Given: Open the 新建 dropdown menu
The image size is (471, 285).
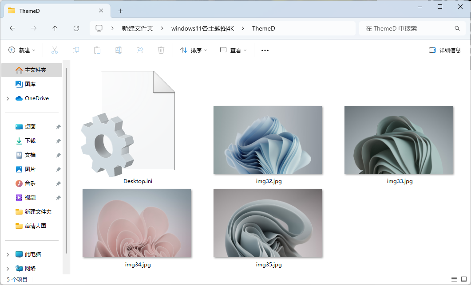Looking at the screenshot, I should pos(22,50).
